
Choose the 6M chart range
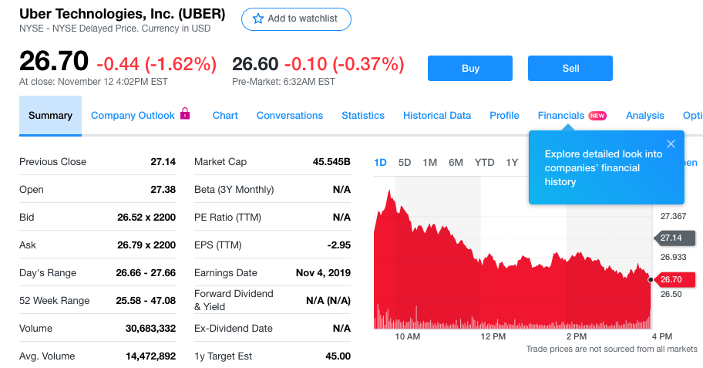456,162
